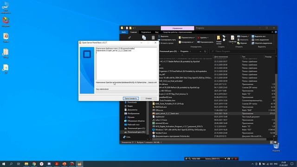The width and height of the screenshot is (297, 167).
Task: Sort by the Тип column header
Action: click(x=244, y=57)
